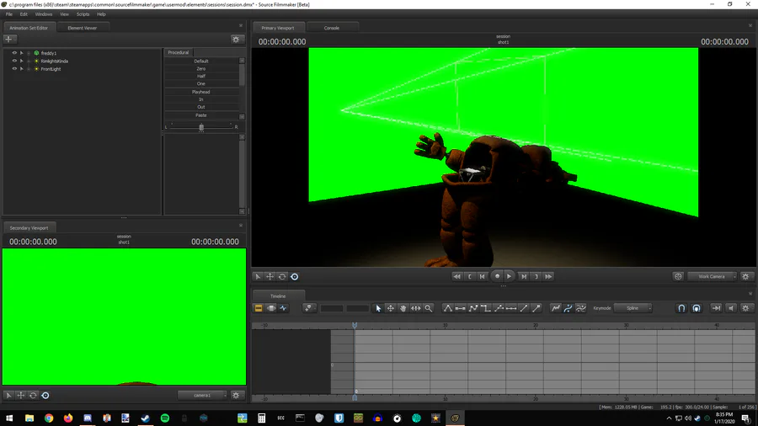Click the plus button to add animation set

coord(9,39)
